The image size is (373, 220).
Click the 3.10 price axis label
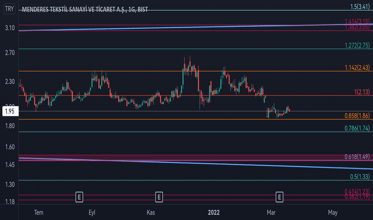(10, 28)
